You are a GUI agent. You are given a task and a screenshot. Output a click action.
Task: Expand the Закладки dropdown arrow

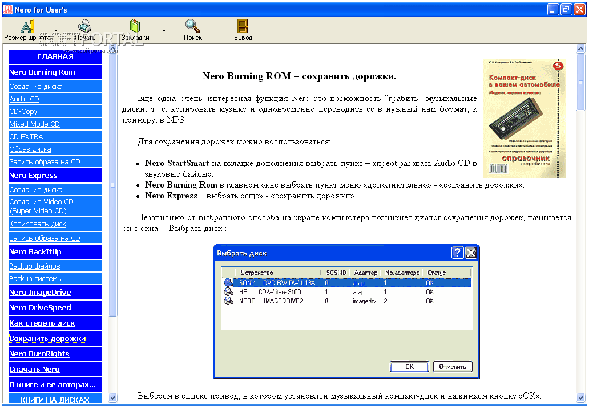(x=164, y=30)
